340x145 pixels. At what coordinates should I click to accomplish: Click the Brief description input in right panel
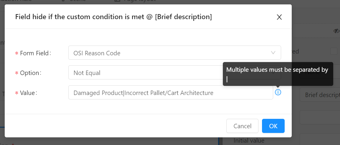(x=320, y=94)
